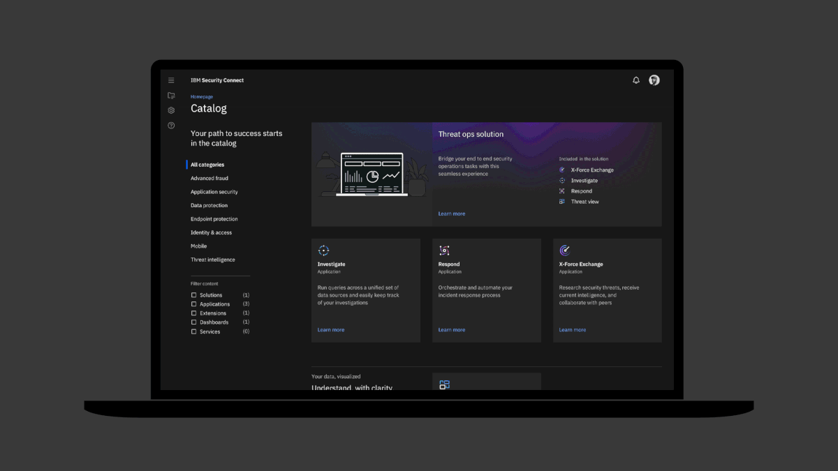Click Learn more on X-Force Exchange card
The width and height of the screenshot is (838, 471).
click(573, 329)
